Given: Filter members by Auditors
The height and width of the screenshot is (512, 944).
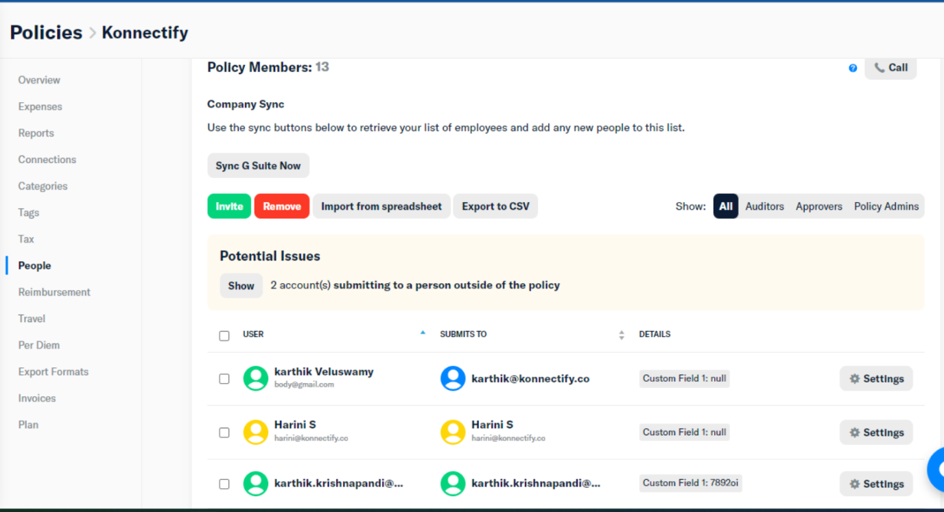Looking at the screenshot, I should coord(764,206).
